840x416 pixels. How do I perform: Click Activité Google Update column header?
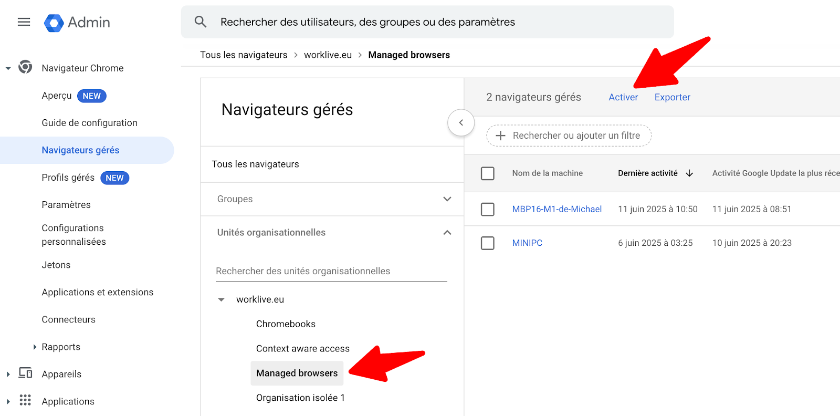[x=776, y=173]
